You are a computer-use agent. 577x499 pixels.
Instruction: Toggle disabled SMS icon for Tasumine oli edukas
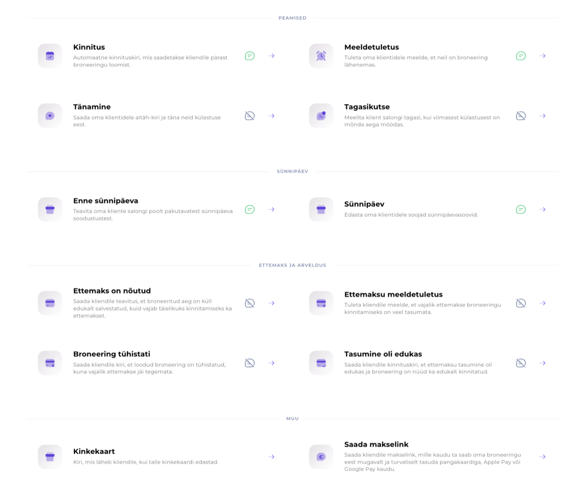pos(521,363)
